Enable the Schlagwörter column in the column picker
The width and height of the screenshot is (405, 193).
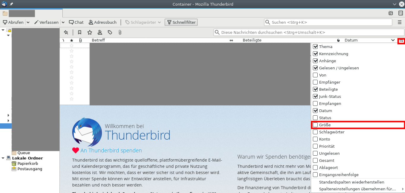click(x=358, y=132)
